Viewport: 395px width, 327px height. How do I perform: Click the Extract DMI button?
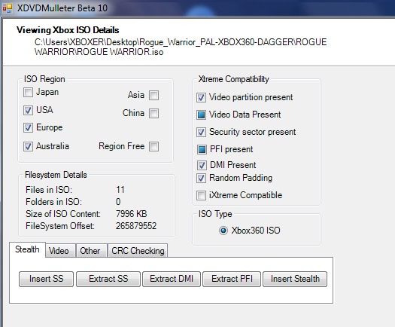pos(172,279)
